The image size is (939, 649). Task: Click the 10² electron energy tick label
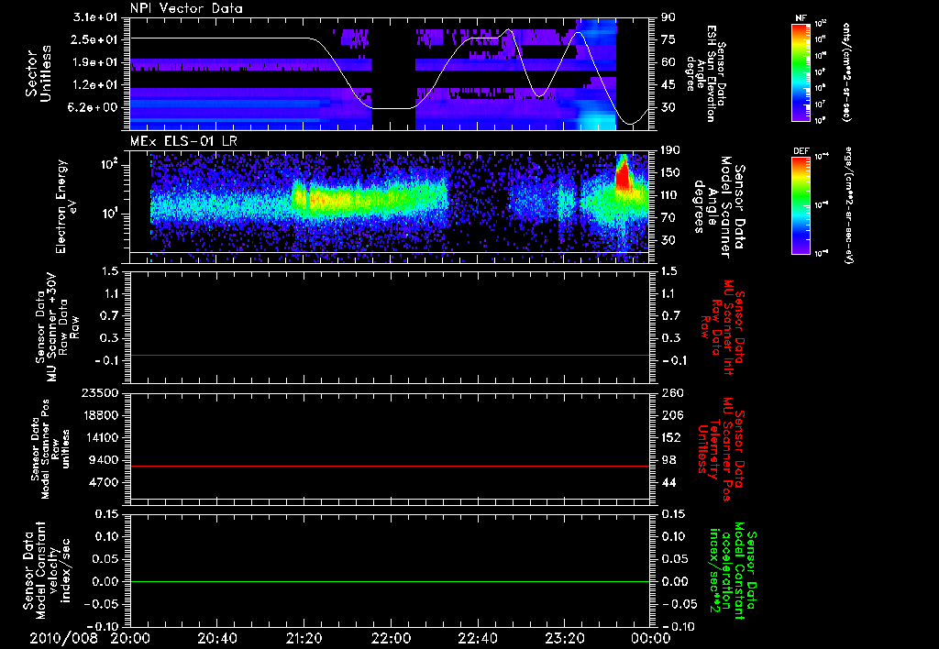click(x=108, y=164)
